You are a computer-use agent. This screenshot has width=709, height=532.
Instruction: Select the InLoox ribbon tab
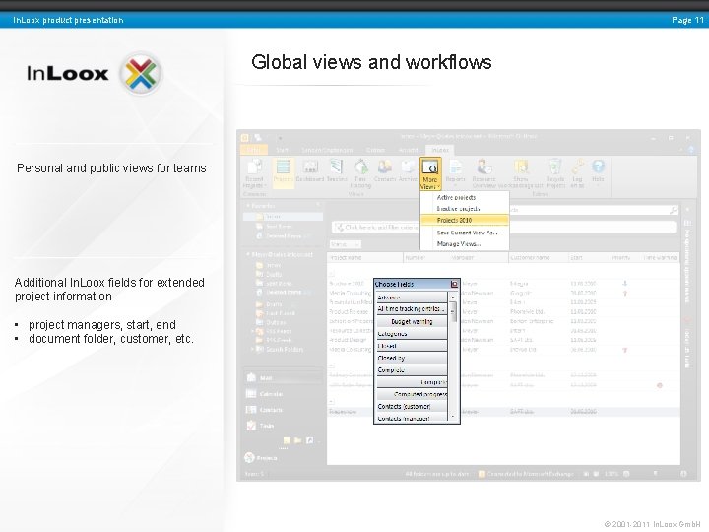pyautogui.click(x=439, y=150)
